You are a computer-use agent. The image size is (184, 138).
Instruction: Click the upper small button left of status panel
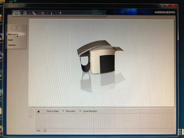pyautogui.click(x=31, y=112)
